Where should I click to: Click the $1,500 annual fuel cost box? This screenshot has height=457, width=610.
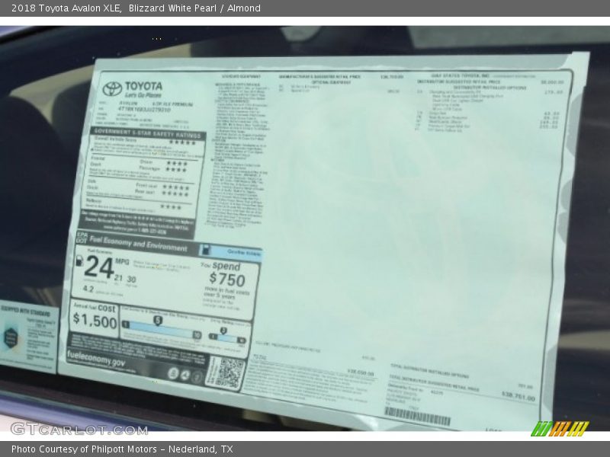95,317
